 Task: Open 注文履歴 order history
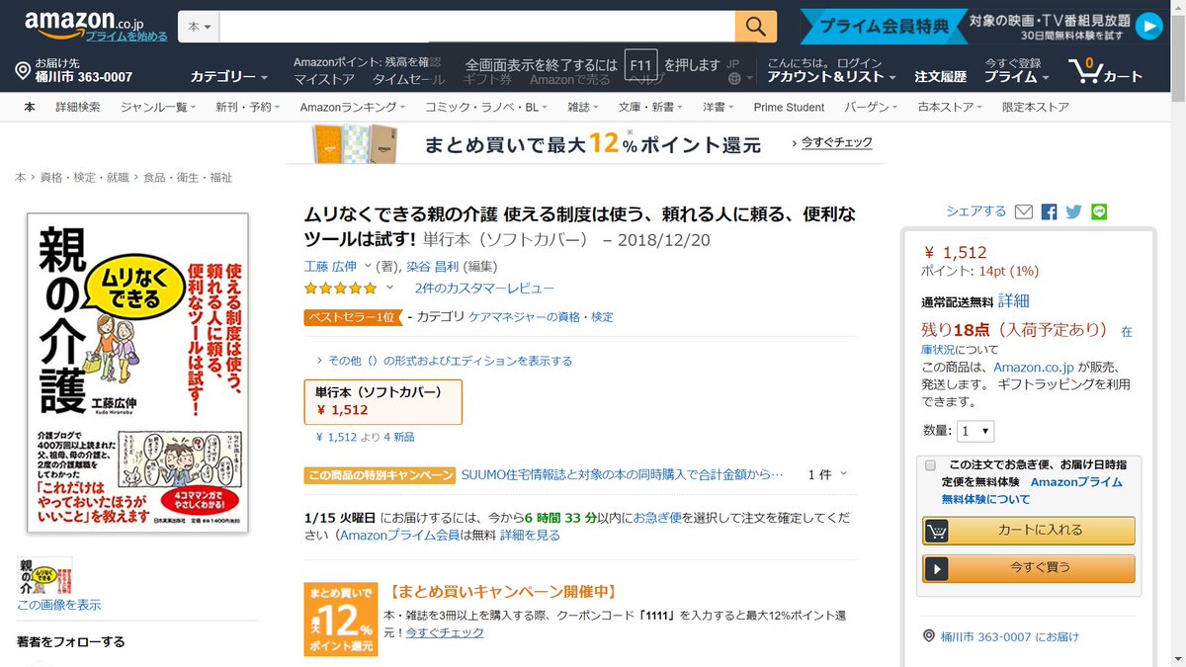click(940, 76)
